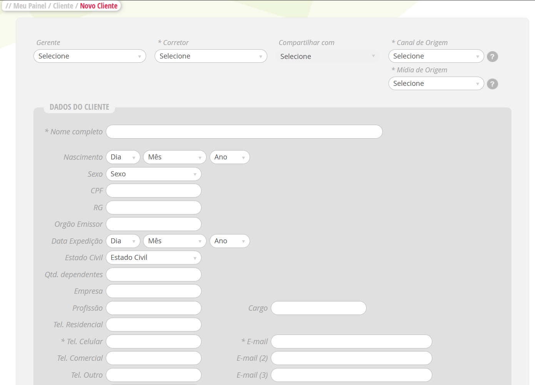
Task: Focus the Profissão input field
Action: click(153, 308)
